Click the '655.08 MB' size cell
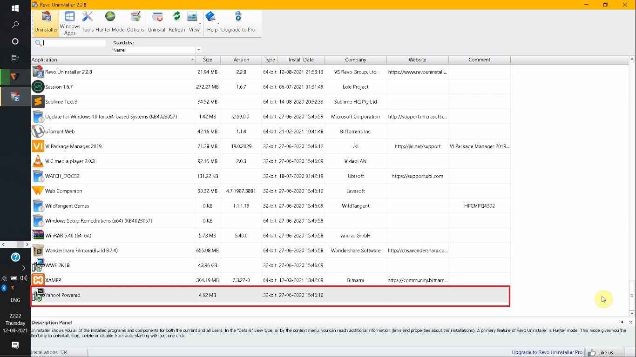The height and width of the screenshot is (357, 636). point(208,251)
